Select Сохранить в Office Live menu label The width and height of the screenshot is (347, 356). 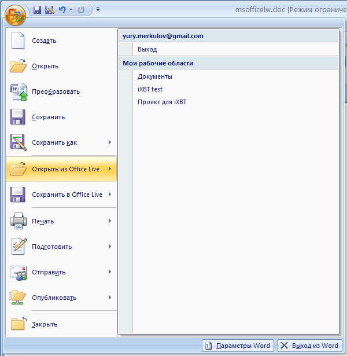point(67,194)
